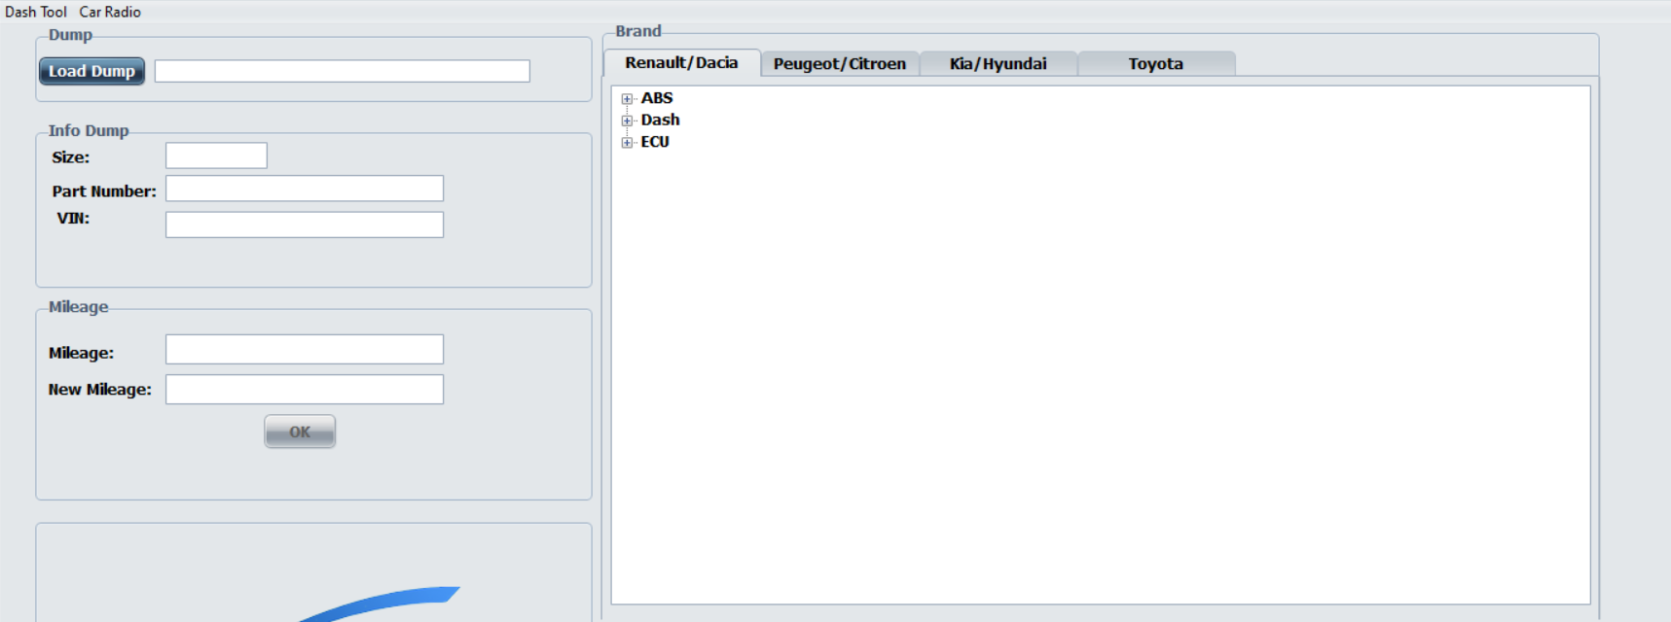
Task: Select the Dash item in tree
Action: coord(660,120)
